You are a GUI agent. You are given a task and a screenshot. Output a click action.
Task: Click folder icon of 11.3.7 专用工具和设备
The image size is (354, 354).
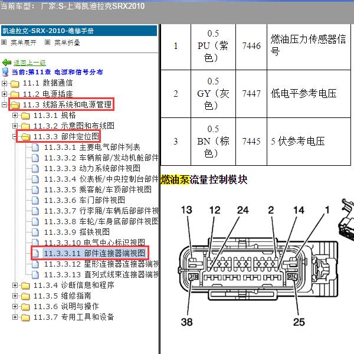tap(25, 317)
